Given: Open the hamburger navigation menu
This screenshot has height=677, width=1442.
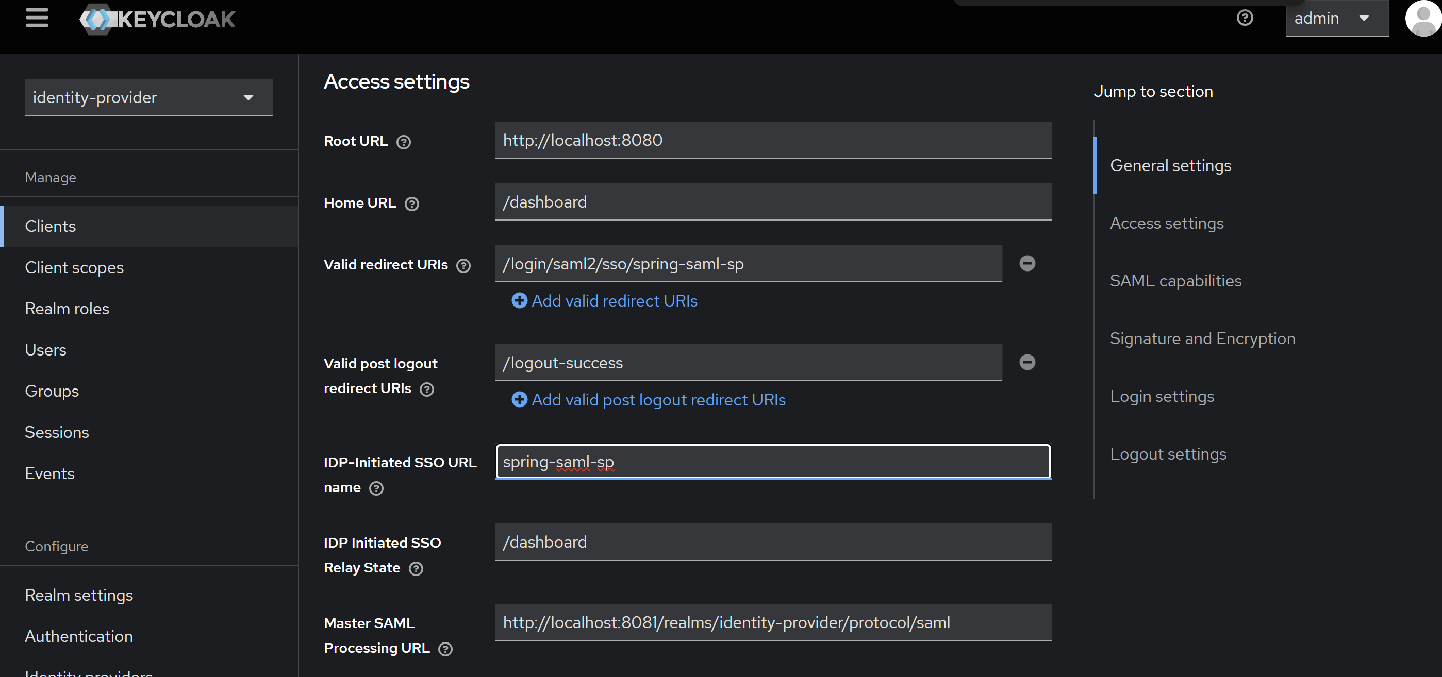Looking at the screenshot, I should [x=37, y=18].
